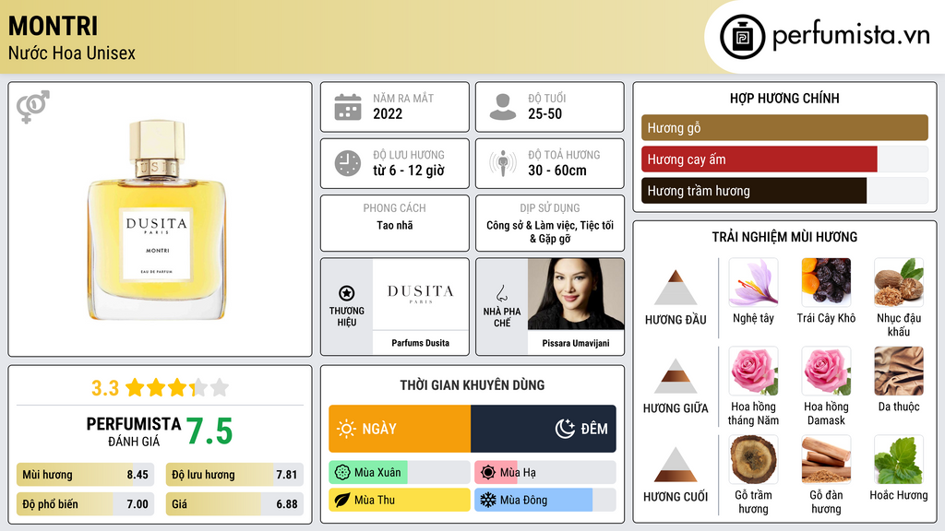The image size is (945, 531).
Task: Open the Da thuộc leather image
Action: click(899, 372)
